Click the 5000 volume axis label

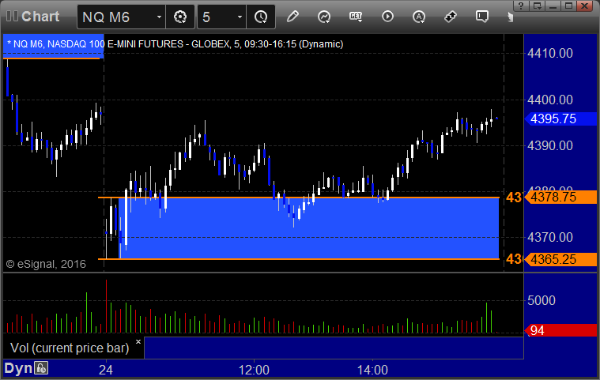[541, 300]
